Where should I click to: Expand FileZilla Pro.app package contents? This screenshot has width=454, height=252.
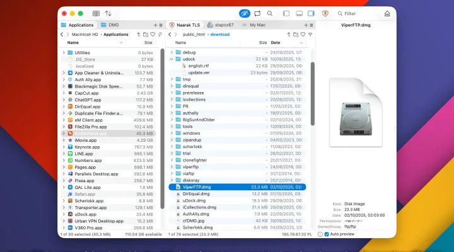click(x=64, y=127)
